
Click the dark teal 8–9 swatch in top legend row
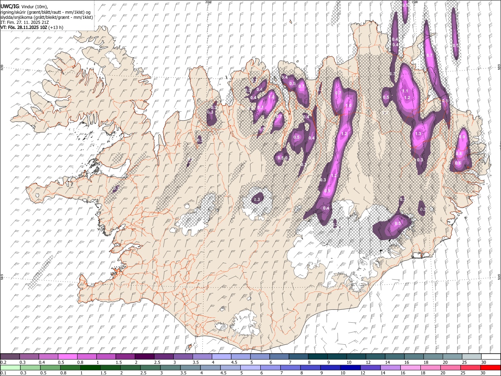click(318, 357)
